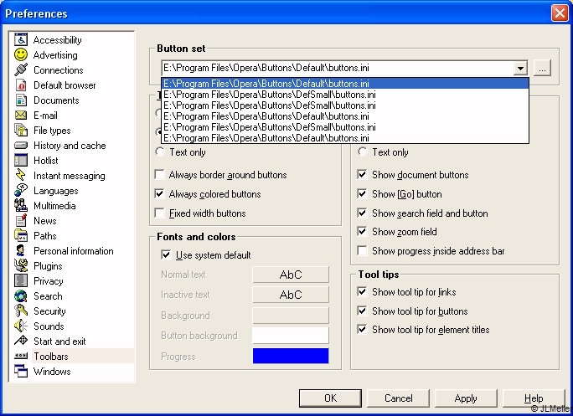Select the Sounds speaker icon
Screen dimensions: 573x416
point(21,326)
